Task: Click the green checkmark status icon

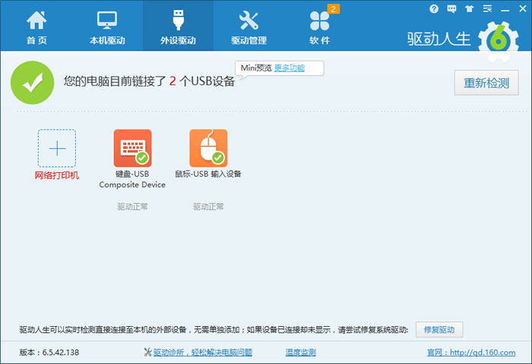Action: pyautogui.click(x=32, y=83)
